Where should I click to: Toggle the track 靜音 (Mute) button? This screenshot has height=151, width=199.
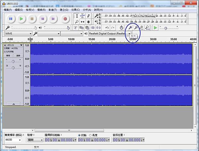[9, 56]
